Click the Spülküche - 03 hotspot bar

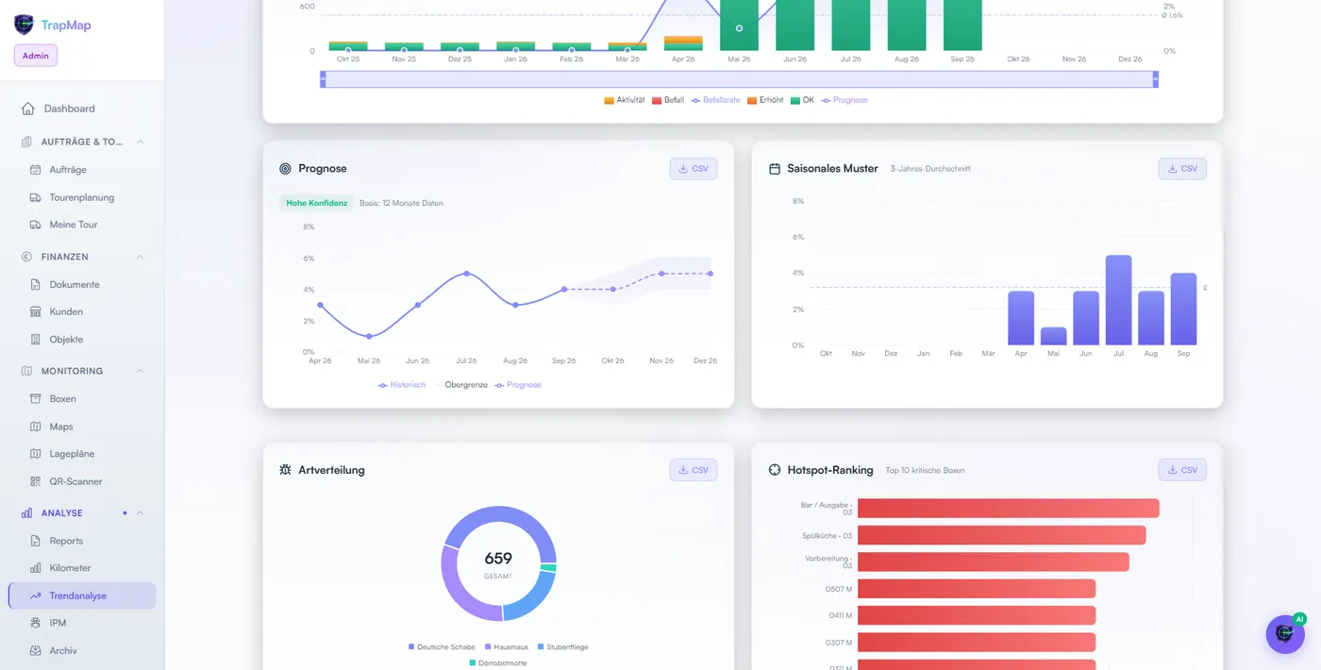1001,535
